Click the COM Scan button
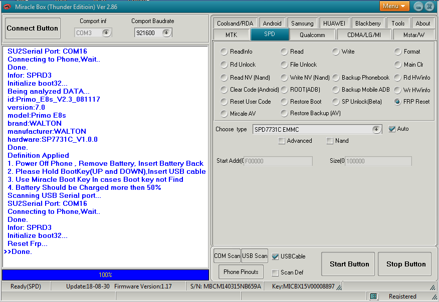439x302 pixels. coord(227,256)
